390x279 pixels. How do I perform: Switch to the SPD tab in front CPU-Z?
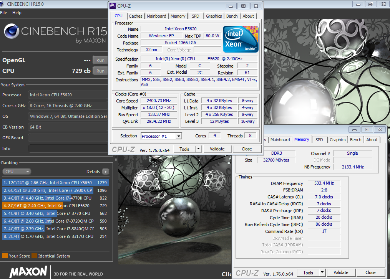tap(196, 16)
